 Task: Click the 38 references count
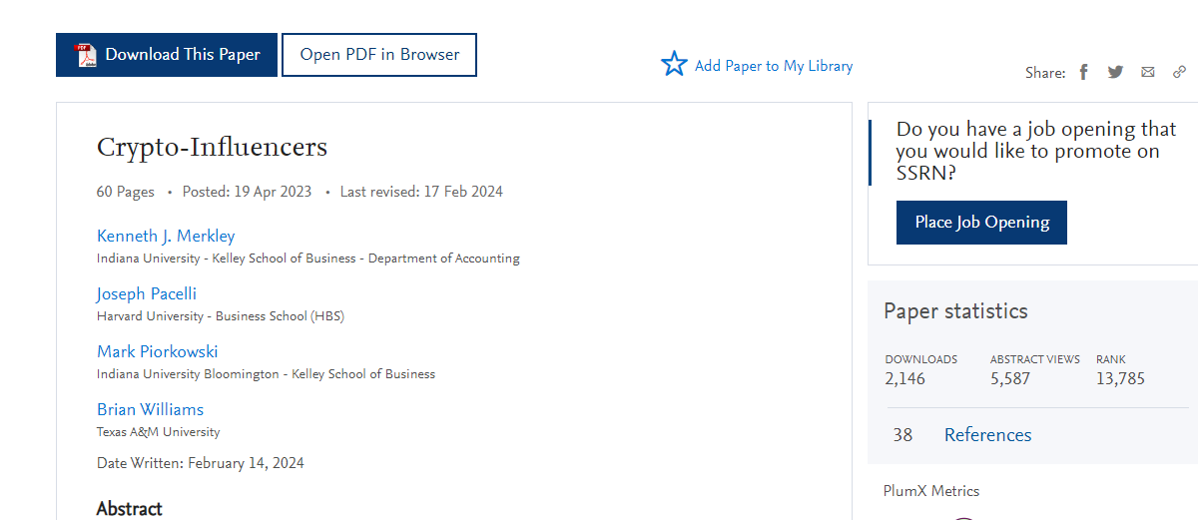click(x=902, y=435)
